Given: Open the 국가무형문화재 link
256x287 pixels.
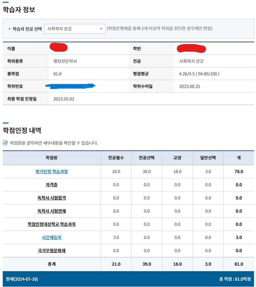Looking at the screenshot, I should 51,251.
